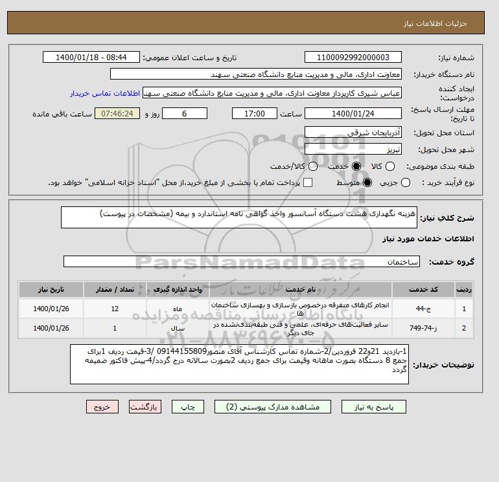Click the ماه unit cell
Viewport: 499px width, 482px height.
(178, 309)
